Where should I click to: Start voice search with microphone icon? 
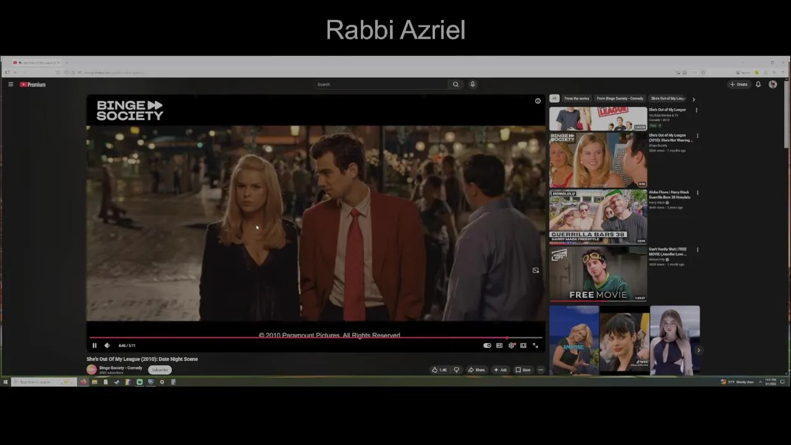(x=473, y=85)
